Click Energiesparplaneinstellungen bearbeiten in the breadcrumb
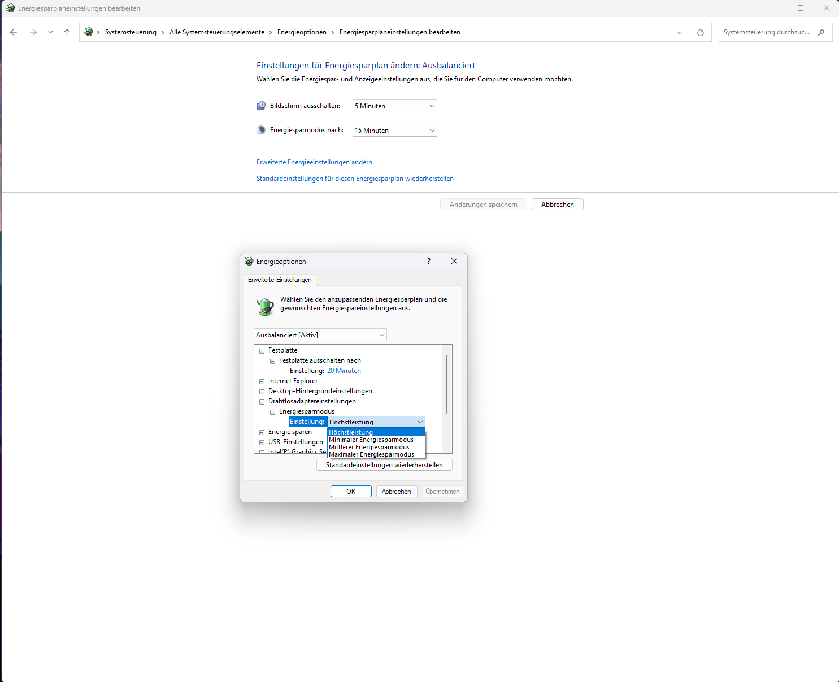Viewport: 839px width, 682px height. [x=400, y=32]
